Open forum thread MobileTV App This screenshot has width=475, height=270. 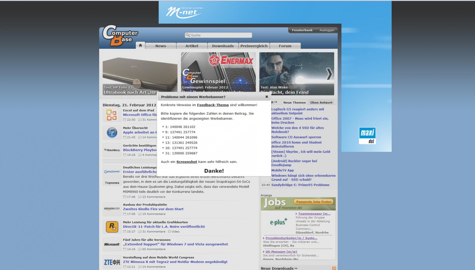coord(282,170)
